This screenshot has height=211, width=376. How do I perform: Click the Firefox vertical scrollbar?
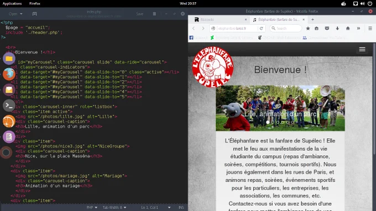pos(374,99)
